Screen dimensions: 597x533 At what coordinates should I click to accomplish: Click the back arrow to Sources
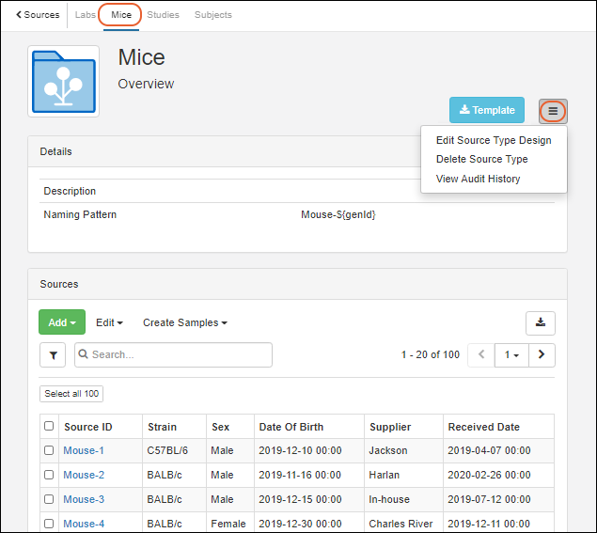(38, 15)
